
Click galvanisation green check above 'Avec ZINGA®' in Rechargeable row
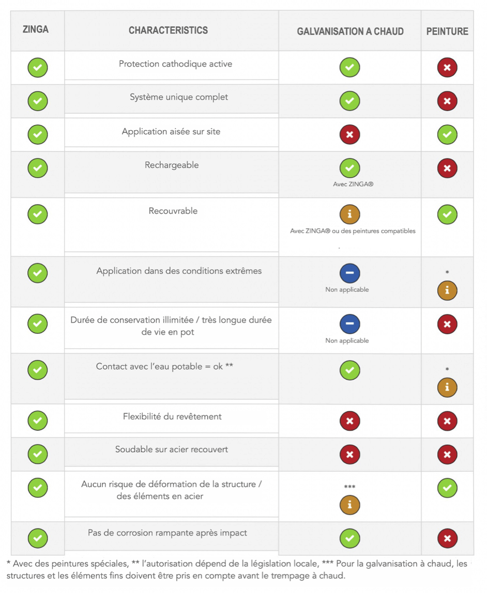click(349, 168)
